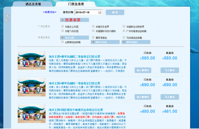Switch to the 酒店及套餐 tab

coord(35,4)
